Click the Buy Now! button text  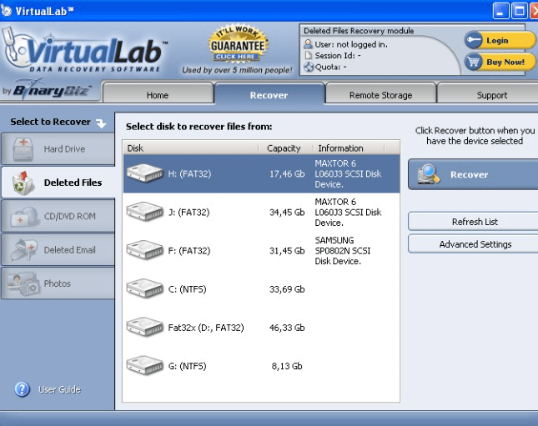point(505,62)
